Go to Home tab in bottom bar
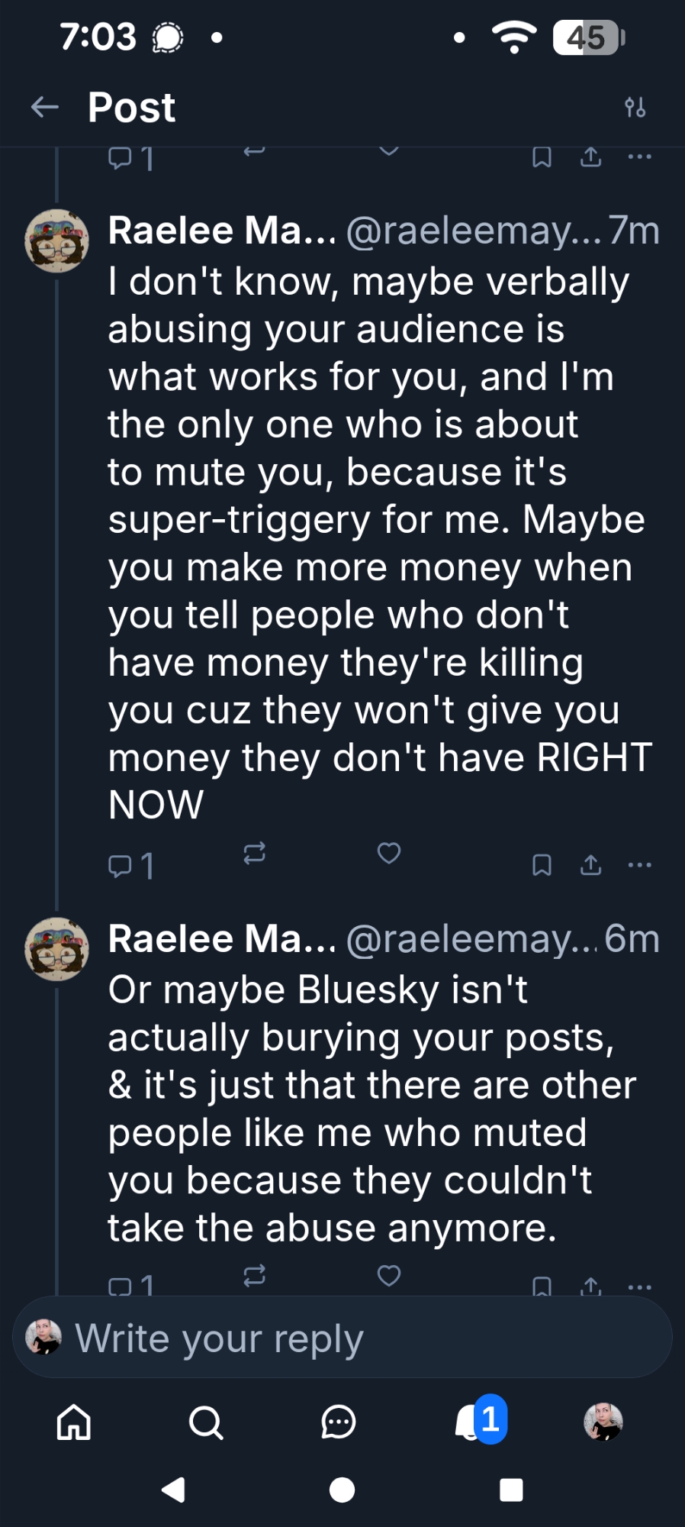This screenshot has height=1527, width=685. (x=74, y=1422)
